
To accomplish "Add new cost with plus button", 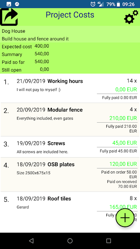I will click(x=125, y=217).
